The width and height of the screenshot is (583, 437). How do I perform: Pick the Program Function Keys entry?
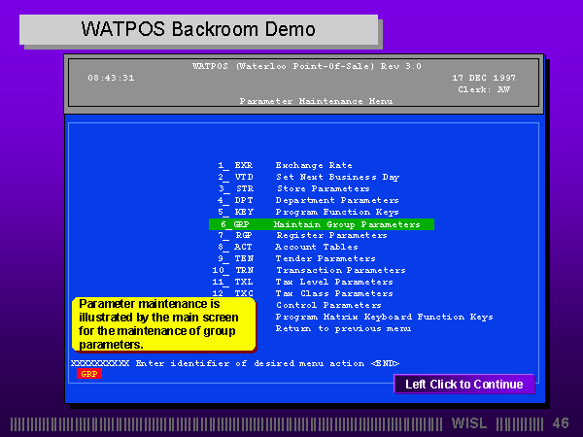tap(336, 212)
